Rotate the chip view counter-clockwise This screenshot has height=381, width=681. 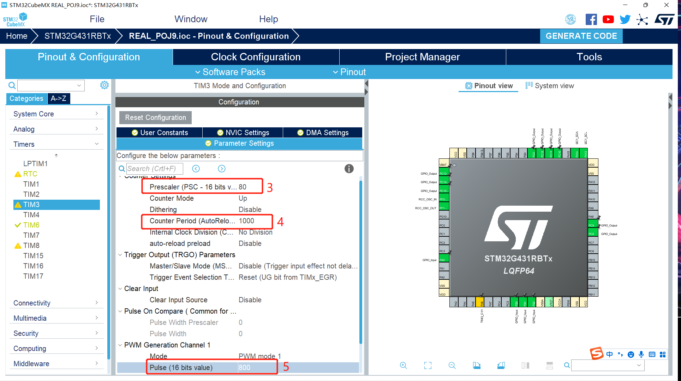(x=501, y=365)
